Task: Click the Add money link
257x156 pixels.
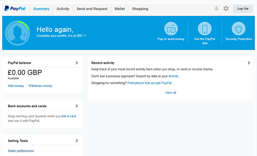Action: click(x=16, y=86)
